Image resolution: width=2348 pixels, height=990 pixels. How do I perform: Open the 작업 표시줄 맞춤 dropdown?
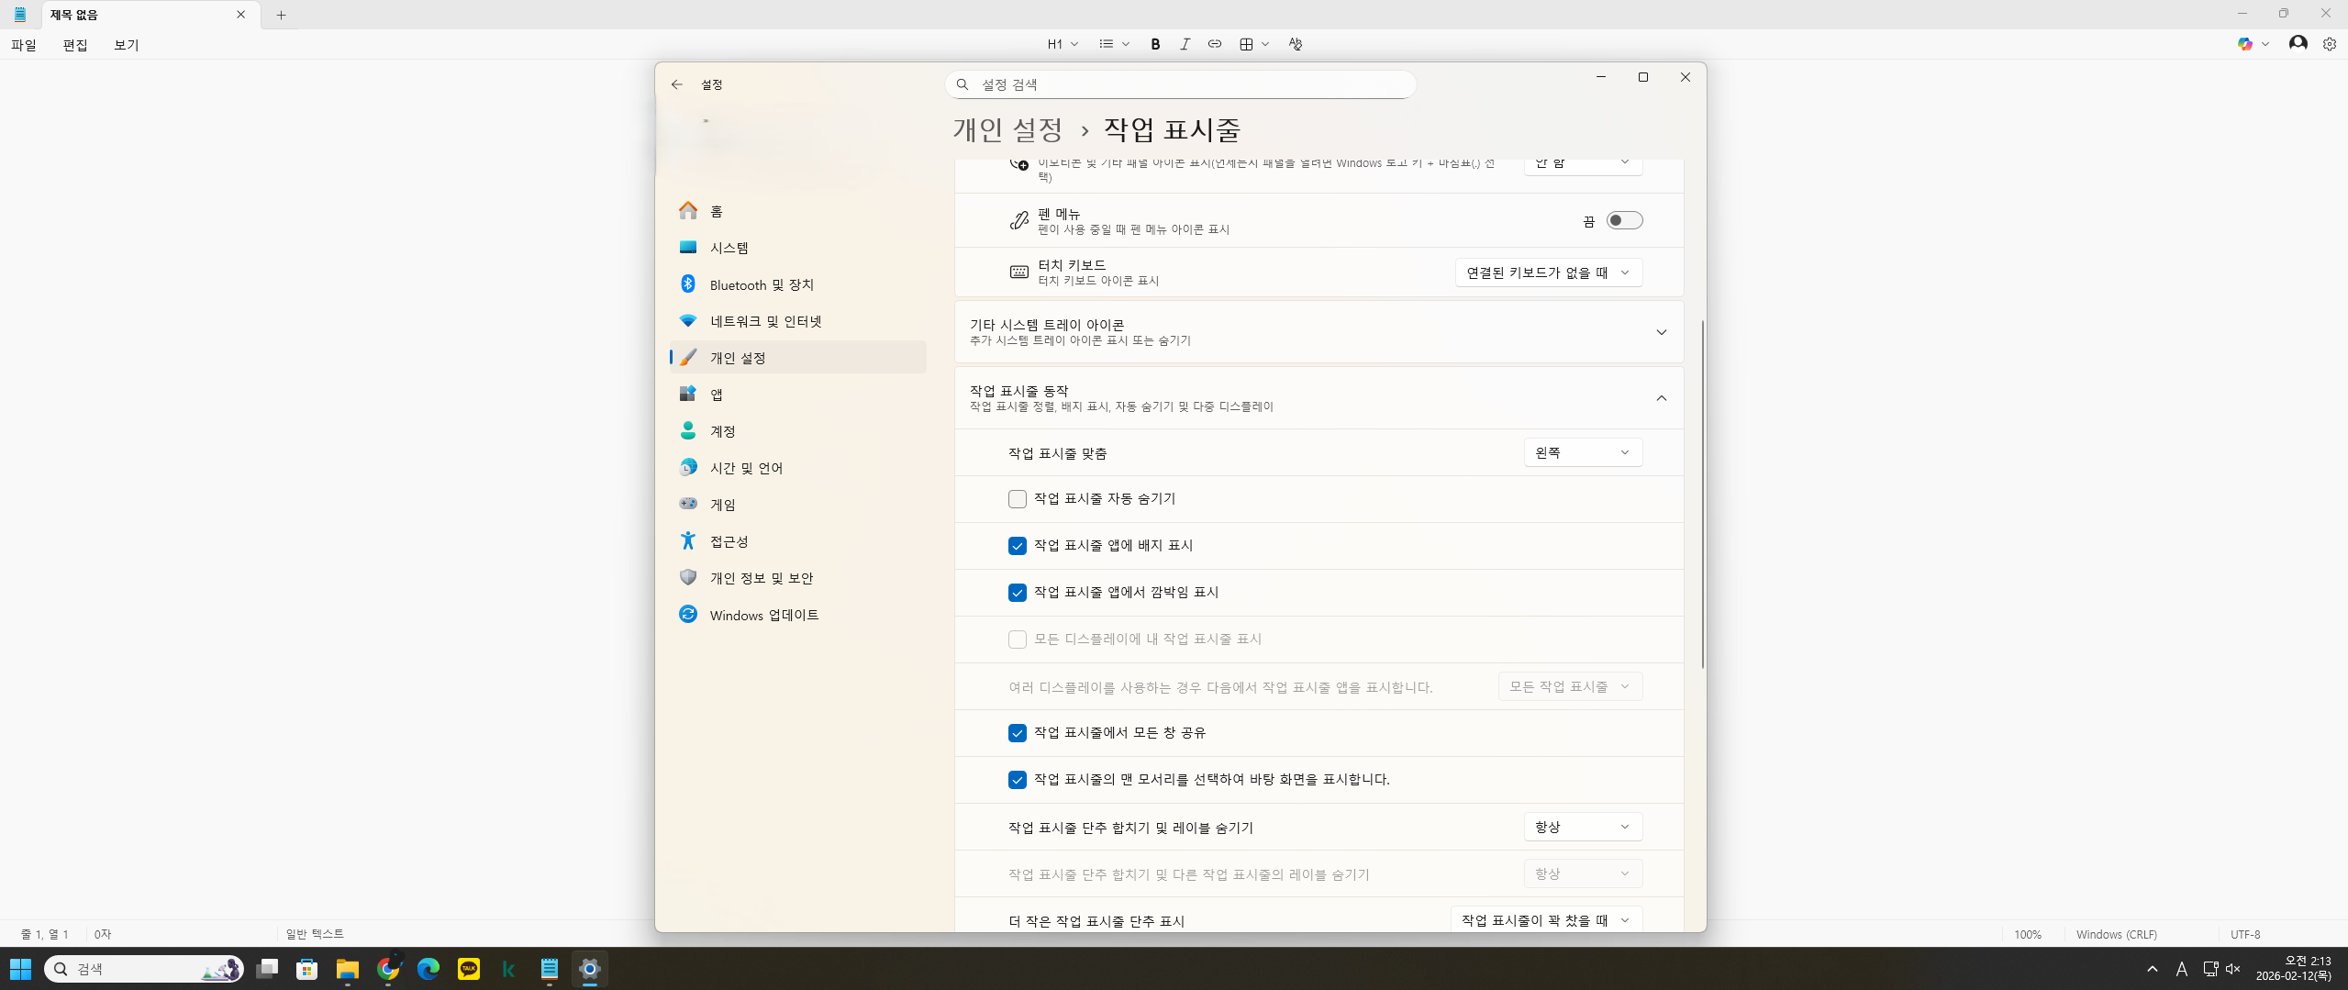(x=1582, y=451)
